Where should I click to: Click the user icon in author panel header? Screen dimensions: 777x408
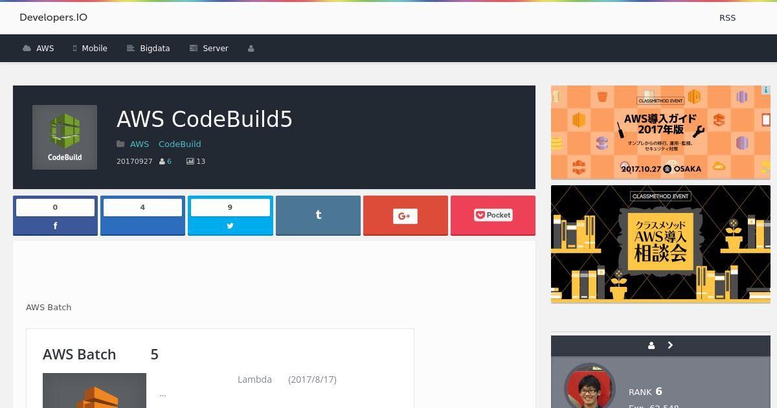pos(651,346)
